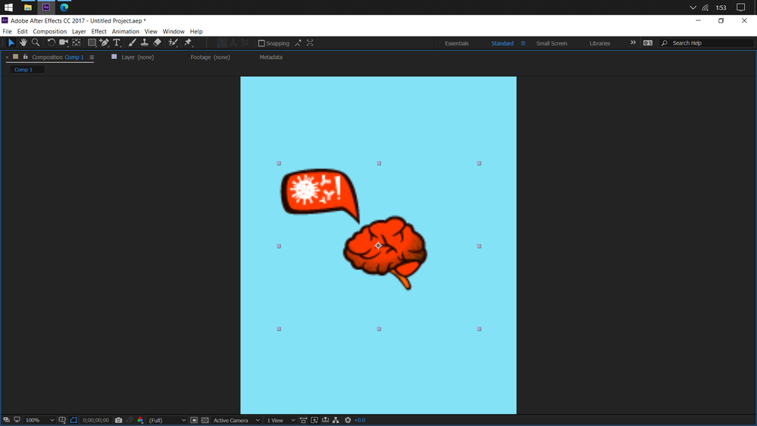Image resolution: width=757 pixels, height=426 pixels.
Task: Toggle snap along edges extending option
Action: point(298,43)
